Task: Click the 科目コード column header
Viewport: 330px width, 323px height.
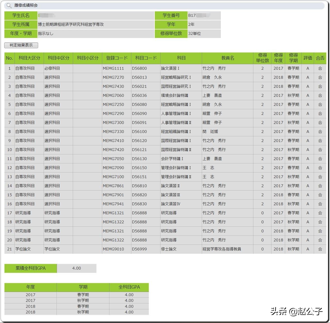Action: (x=146, y=58)
